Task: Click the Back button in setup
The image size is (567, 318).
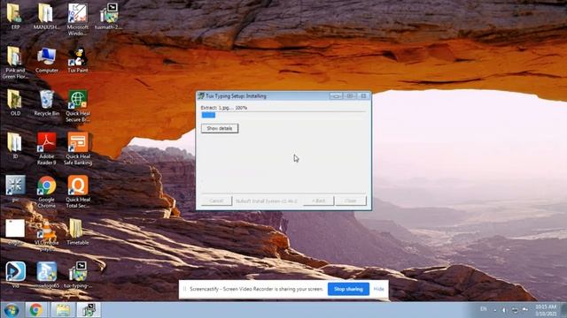Action: coord(318,201)
